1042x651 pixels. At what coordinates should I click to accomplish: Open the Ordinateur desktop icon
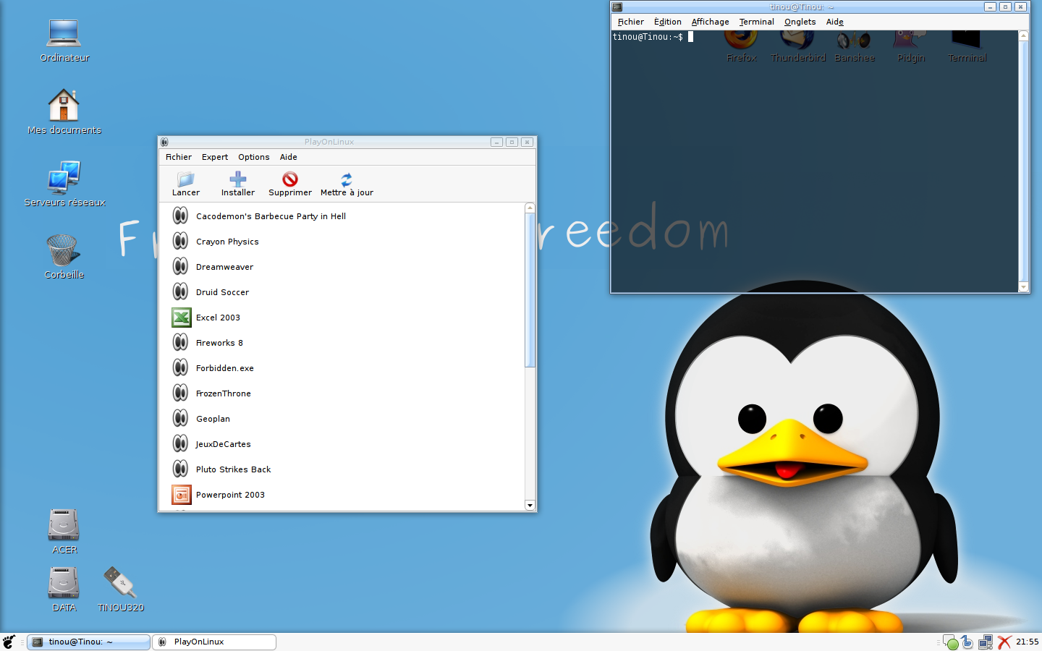coord(64,34)
